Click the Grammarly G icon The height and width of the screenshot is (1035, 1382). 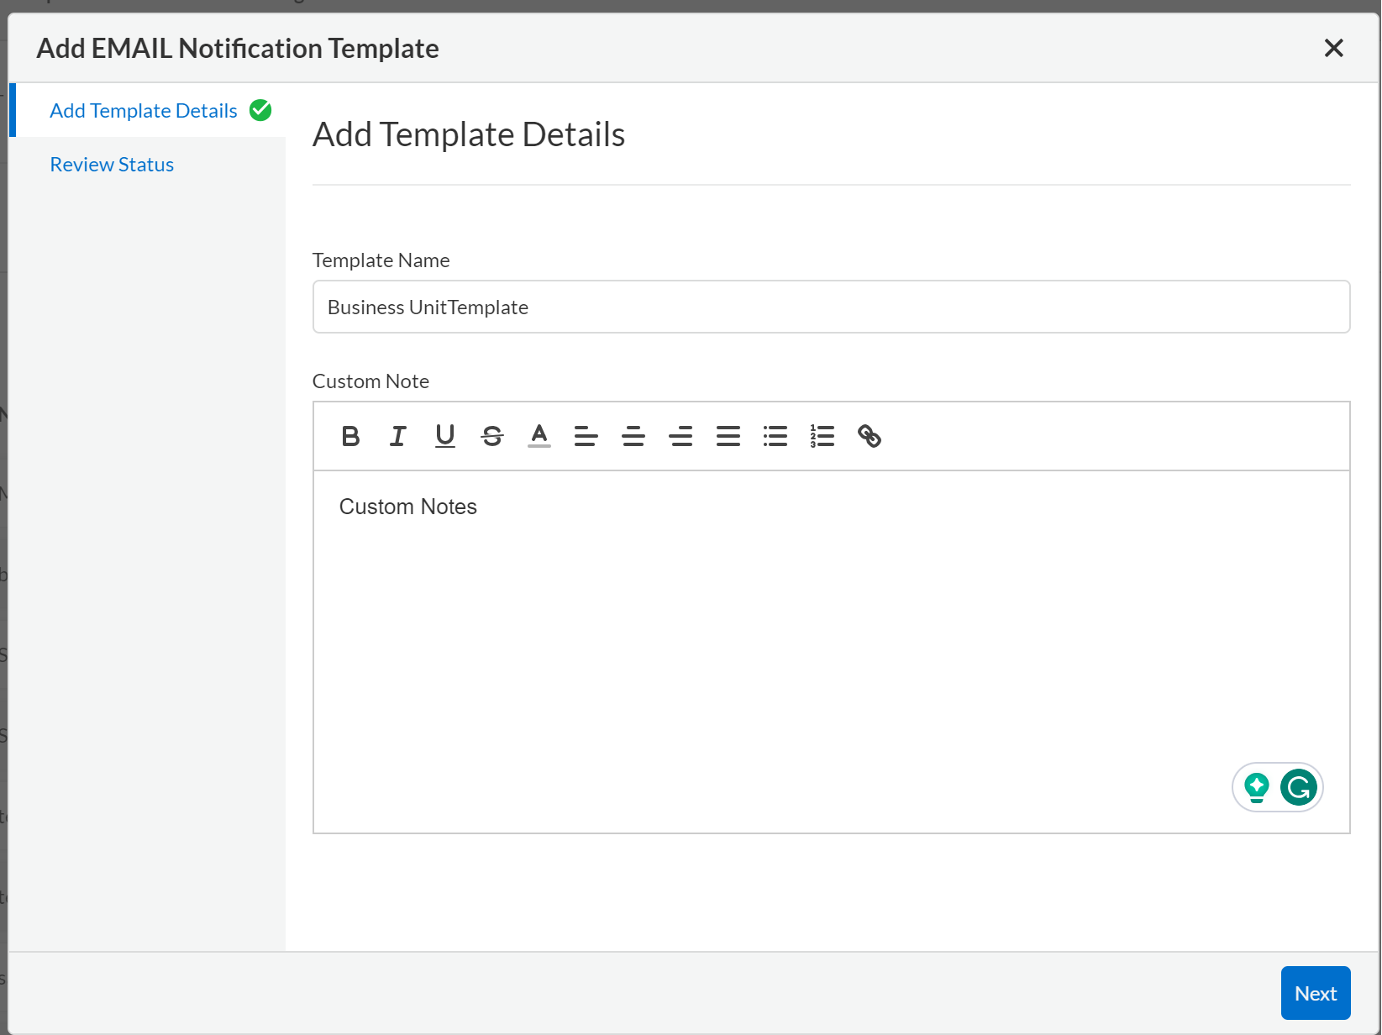[x=1299, y=787]
